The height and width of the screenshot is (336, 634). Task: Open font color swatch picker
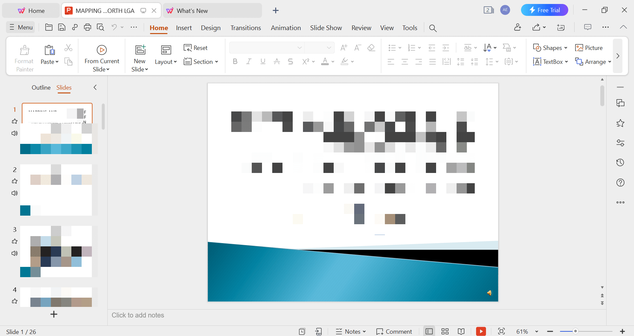click(x=332, y=62)
